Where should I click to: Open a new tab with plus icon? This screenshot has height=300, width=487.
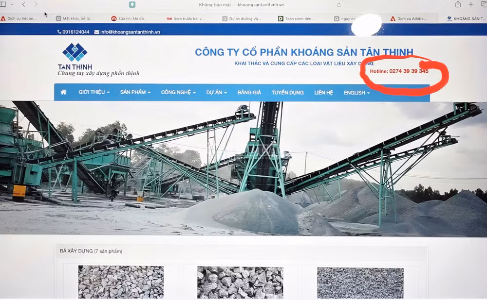[x=471, y=4]
